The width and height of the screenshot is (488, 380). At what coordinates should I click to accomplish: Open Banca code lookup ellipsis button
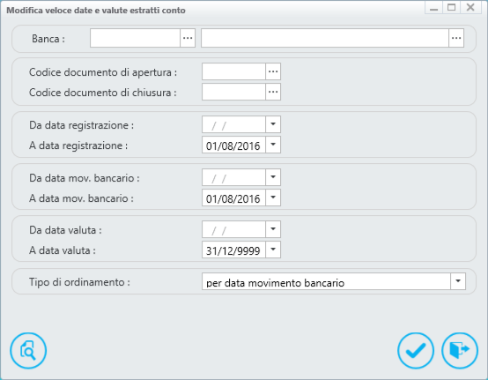(x=188, y=38)
